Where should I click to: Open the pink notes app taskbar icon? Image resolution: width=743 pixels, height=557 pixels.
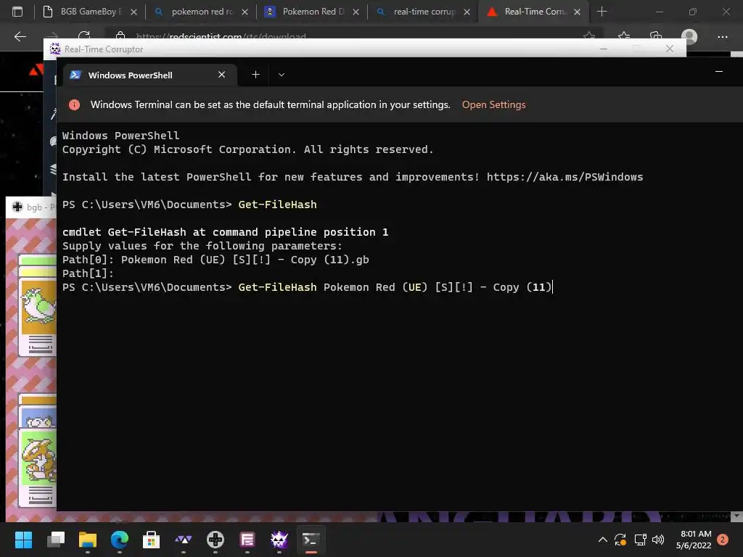coord(247,540)
